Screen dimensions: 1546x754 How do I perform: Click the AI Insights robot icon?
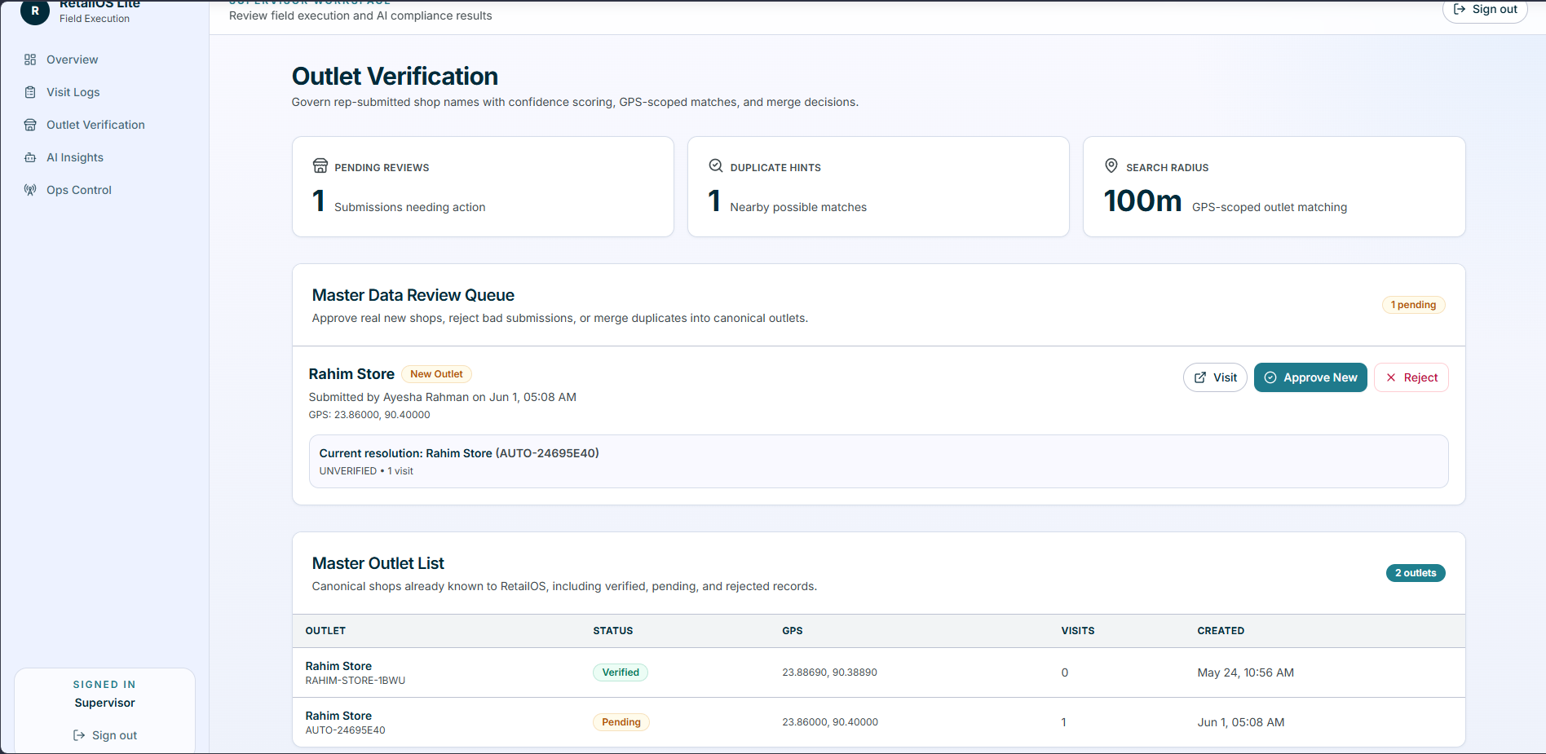(x=30, y=157)
